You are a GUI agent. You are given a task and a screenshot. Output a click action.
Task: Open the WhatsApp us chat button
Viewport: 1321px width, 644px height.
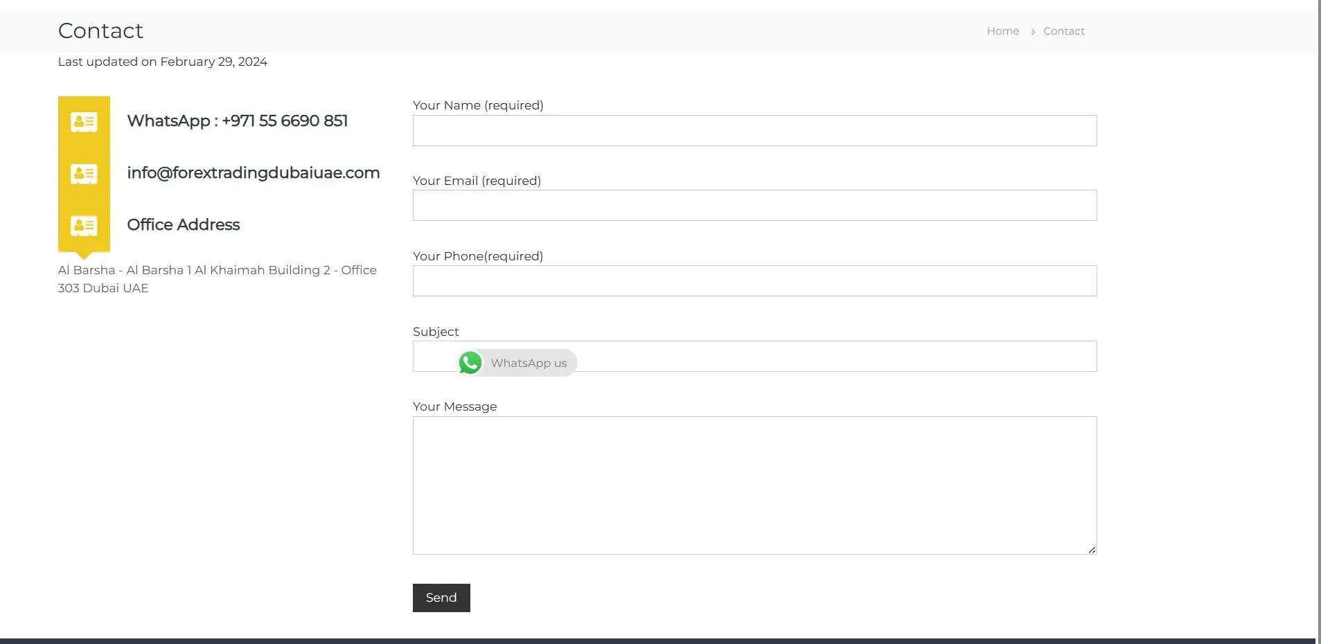[517, 363]
